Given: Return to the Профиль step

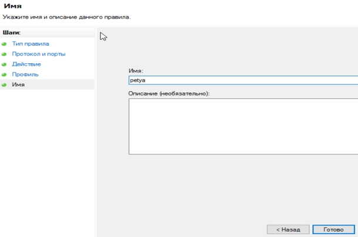Looking at the screenshot, I should click(25, 75).
